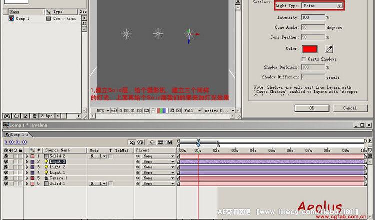Click the second switch-button icon left of the M button

(140, 143)
